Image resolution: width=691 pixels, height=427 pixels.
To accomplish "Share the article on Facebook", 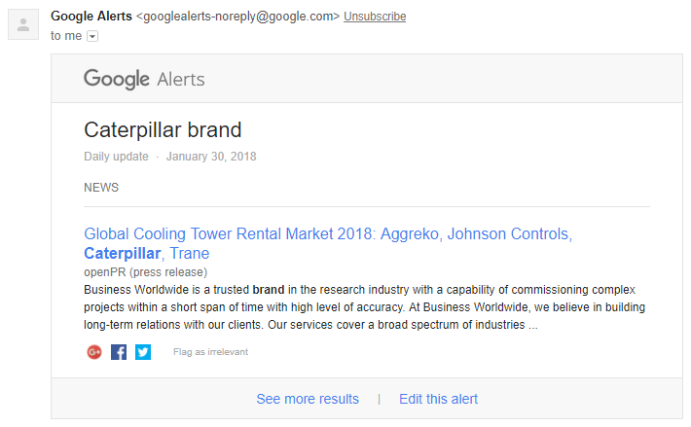I will (119, 352).
